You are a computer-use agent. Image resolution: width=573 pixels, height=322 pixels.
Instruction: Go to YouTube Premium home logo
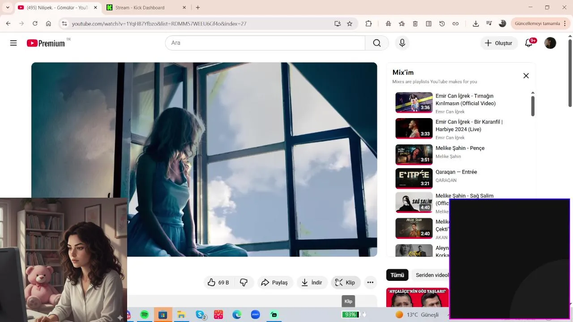[x=46, y=43]
